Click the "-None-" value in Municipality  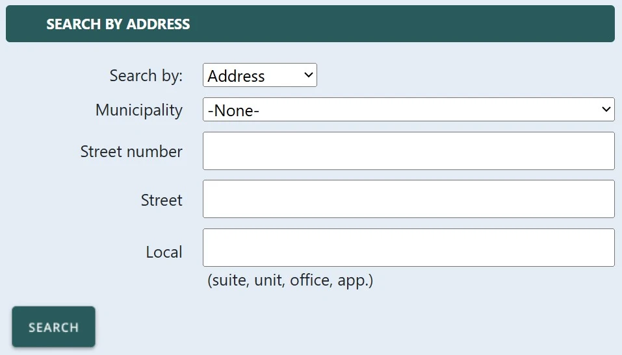pyautogui.click(x=234, y=110)
